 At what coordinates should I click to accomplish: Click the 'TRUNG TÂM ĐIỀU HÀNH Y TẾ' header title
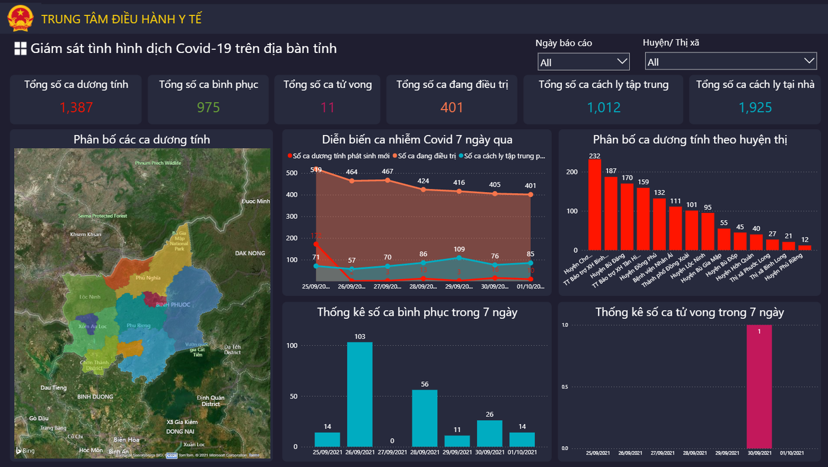coord(122,19)
